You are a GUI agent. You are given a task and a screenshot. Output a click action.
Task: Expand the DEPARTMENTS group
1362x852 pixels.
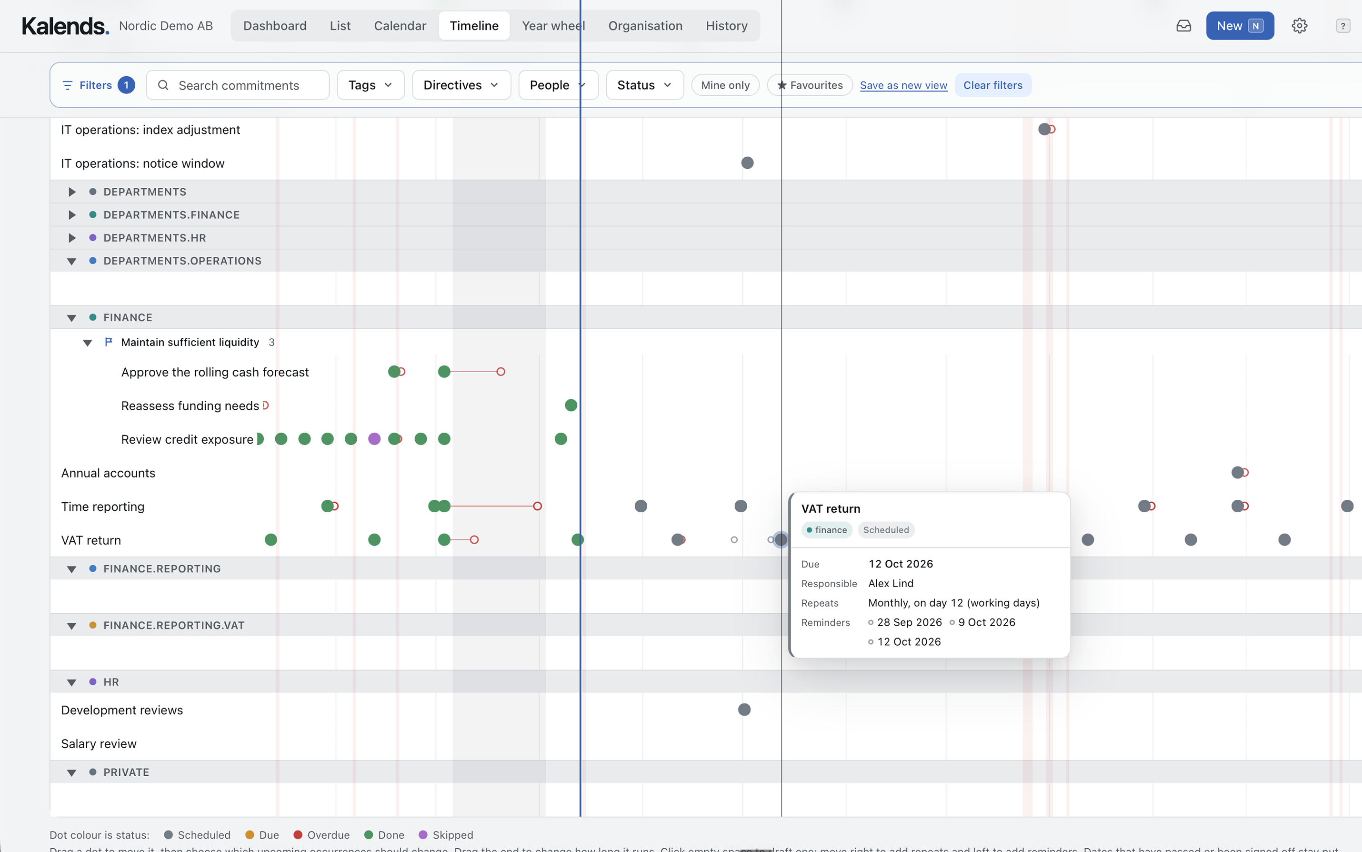tap(71, 192)
